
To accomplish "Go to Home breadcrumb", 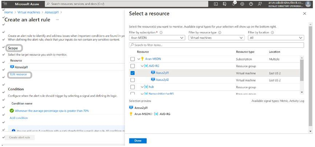I will tap(9, 12).
